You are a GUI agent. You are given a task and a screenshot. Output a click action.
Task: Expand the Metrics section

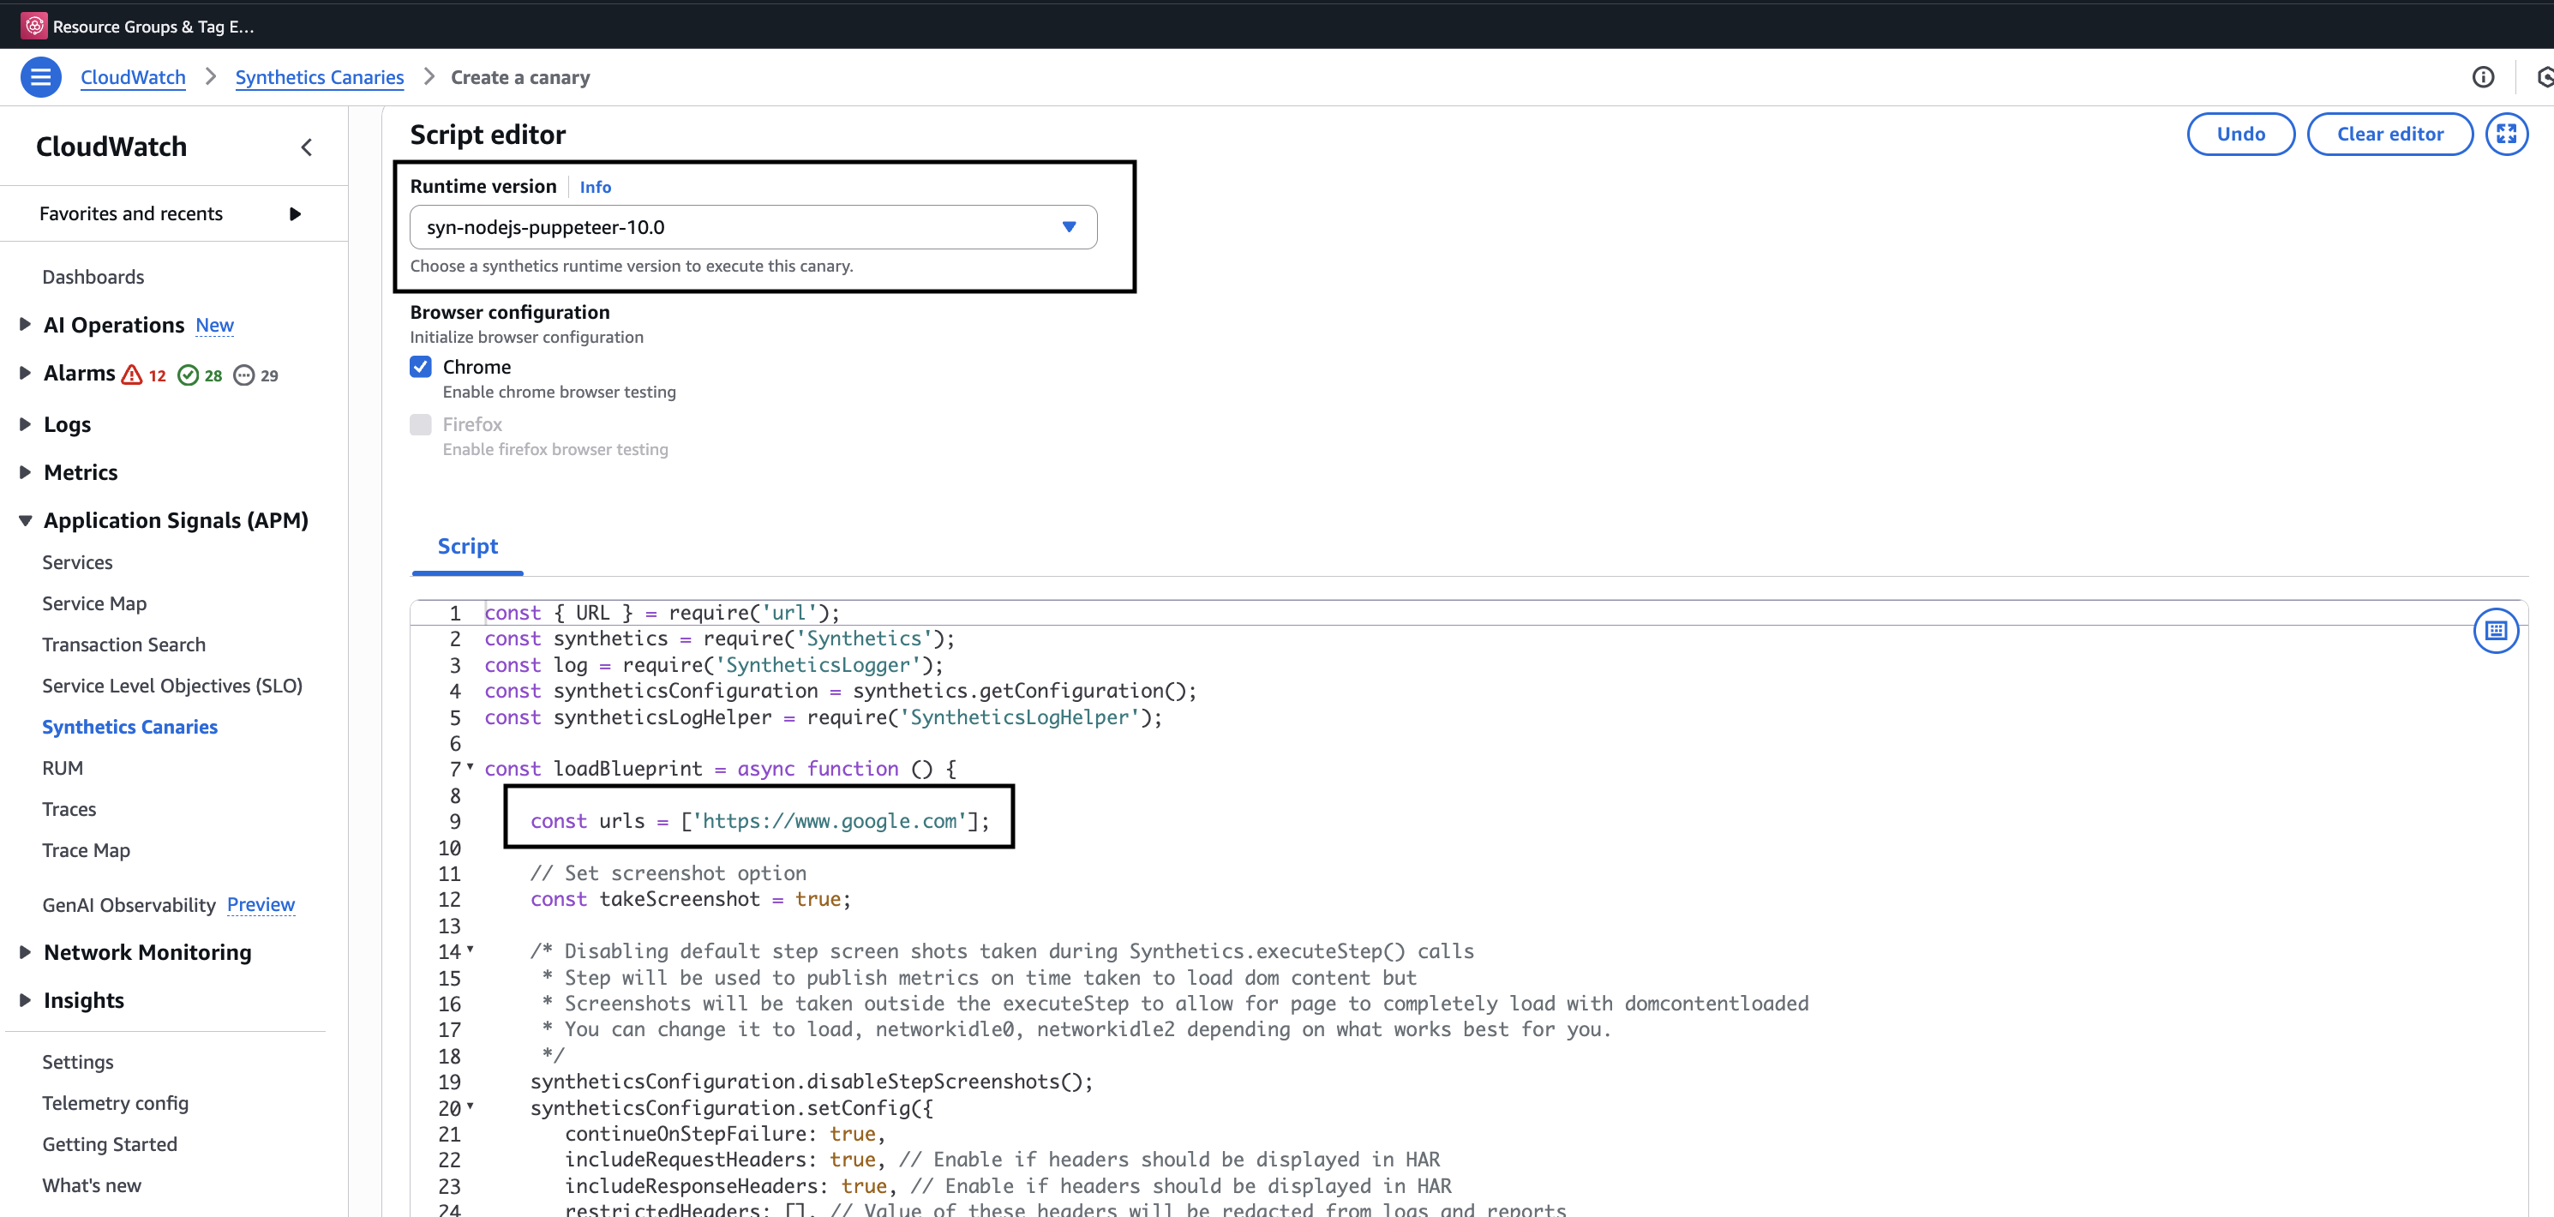(26, 472)
